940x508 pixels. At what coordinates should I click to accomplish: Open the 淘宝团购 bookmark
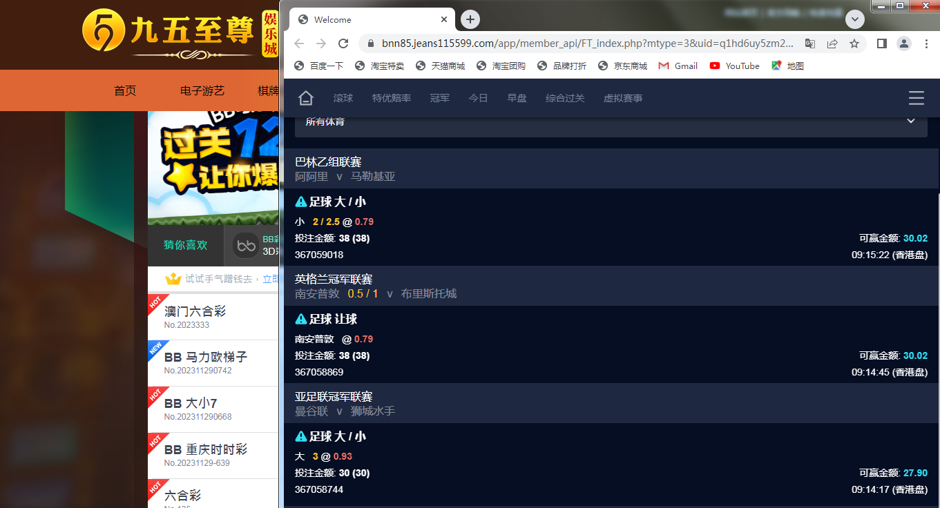501,66
